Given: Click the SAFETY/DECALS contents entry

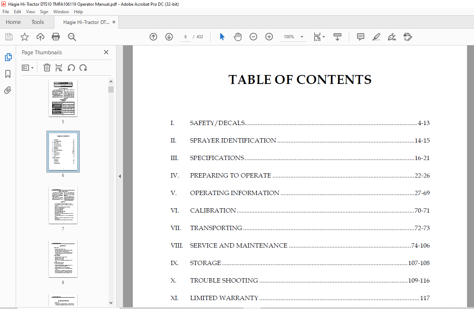Looking at the screenshot, I should click(300, 123).
